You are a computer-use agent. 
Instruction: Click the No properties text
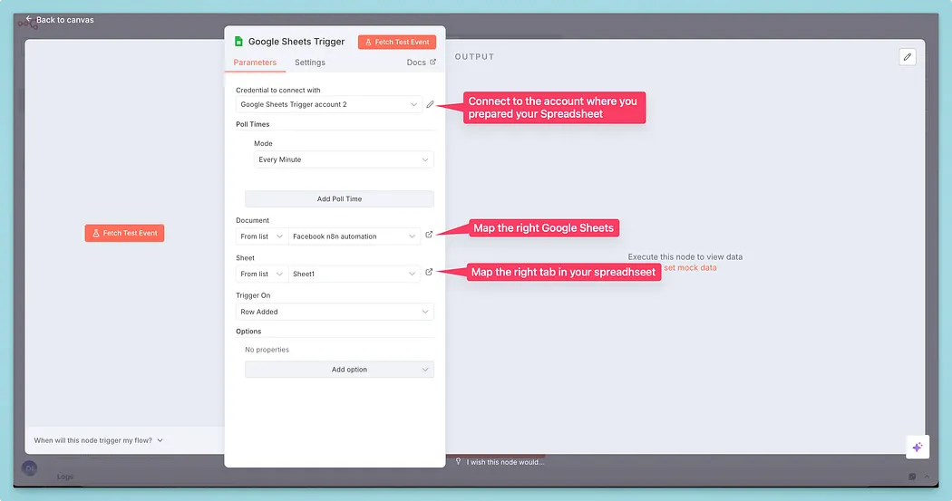267,350
